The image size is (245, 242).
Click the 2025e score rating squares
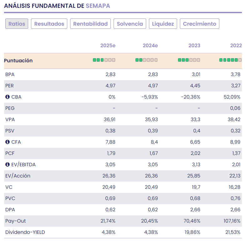tap(104, 60)
